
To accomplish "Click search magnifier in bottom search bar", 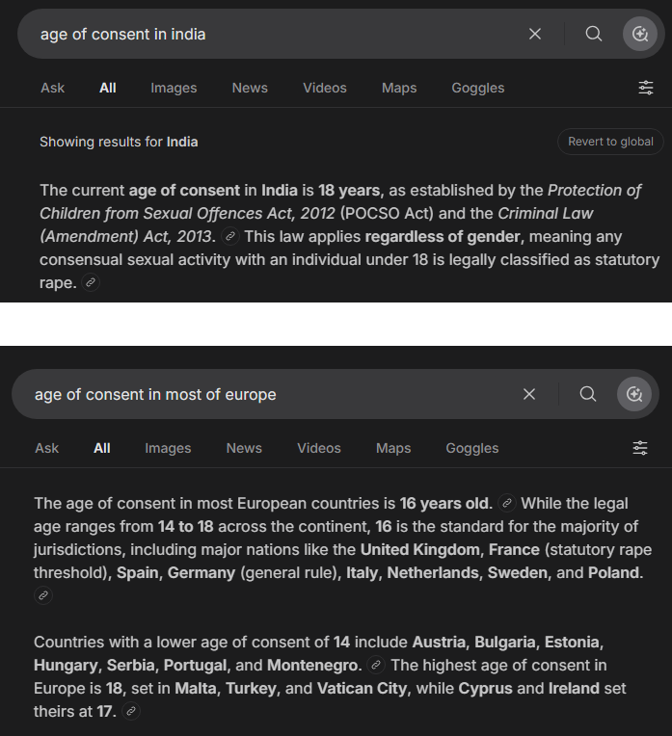I will tap(588, 394).
